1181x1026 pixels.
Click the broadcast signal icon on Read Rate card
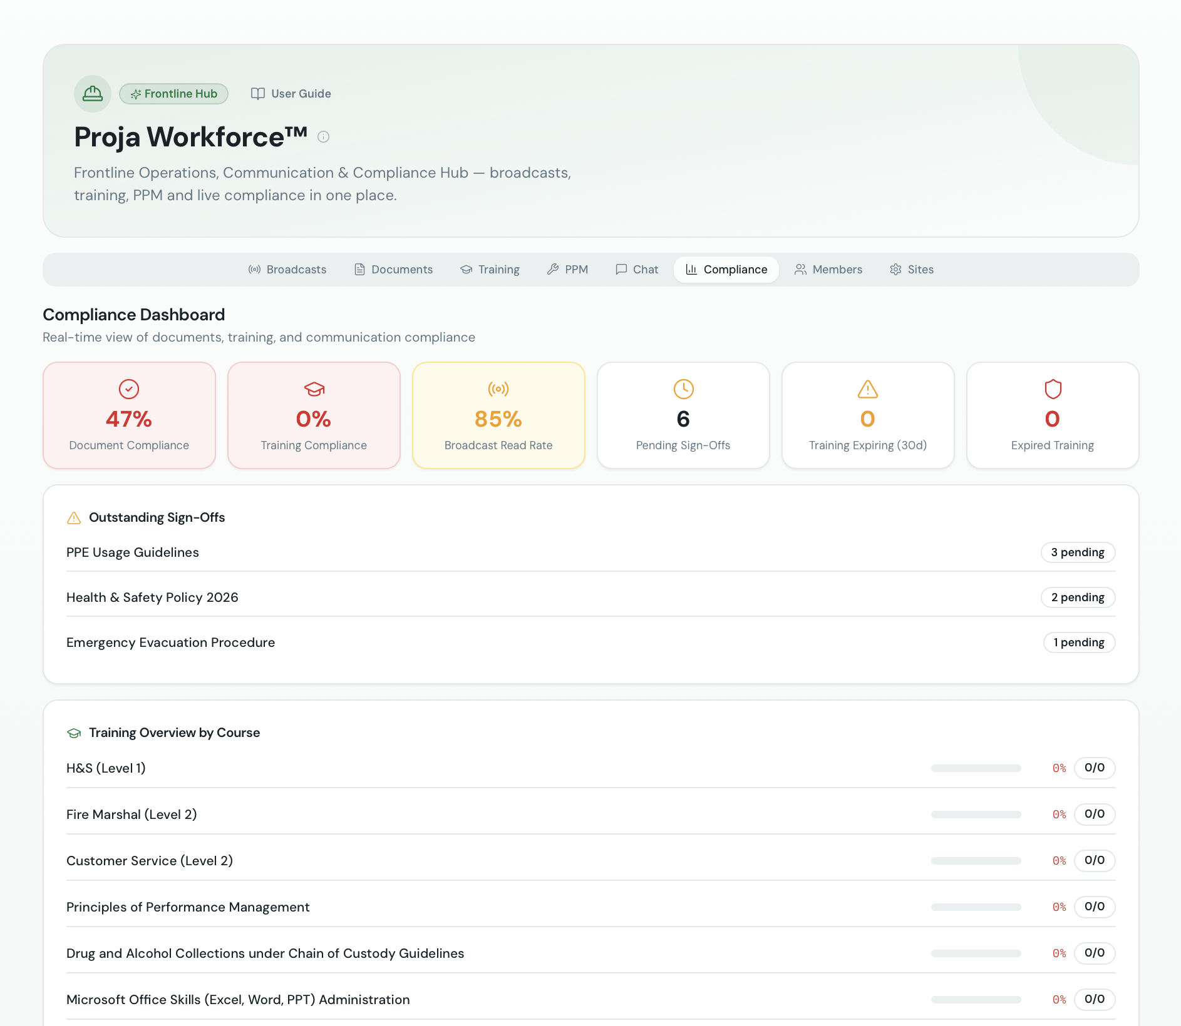(498, 389)
